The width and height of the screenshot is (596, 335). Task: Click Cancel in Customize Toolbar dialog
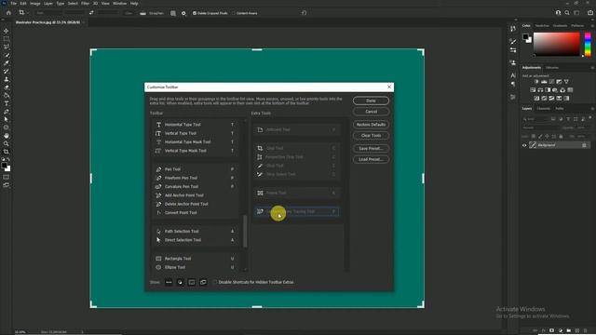click(371, 112)
